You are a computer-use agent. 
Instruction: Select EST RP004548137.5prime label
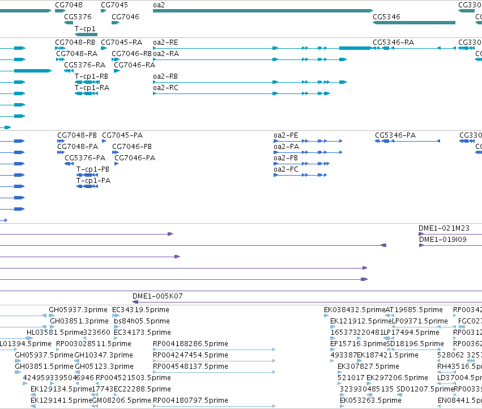[190, 367]
